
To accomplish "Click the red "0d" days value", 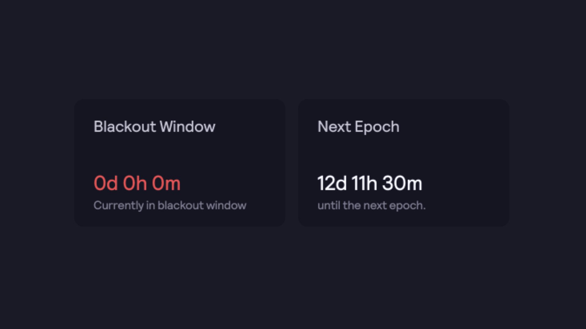I will (106, 183).
